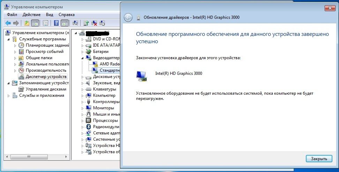This screenshot has height=172, width=339.
Task: Open the Файл menu
Action: [x=12, y=15]
